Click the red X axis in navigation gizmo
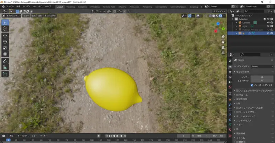 coord(216,31)
